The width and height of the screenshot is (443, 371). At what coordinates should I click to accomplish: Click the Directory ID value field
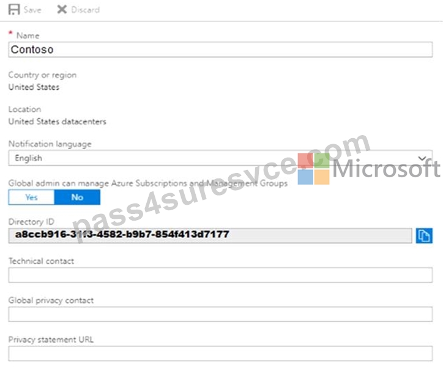210,235
